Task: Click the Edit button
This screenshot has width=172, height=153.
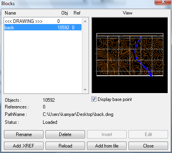Action: point(148,134)
